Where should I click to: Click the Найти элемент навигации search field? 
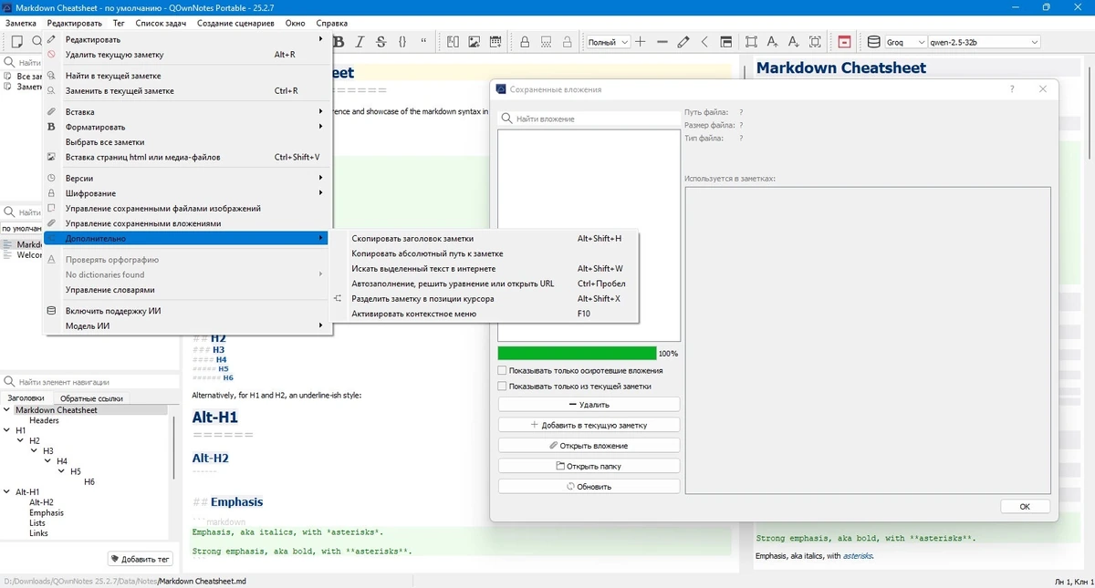[x=89, y=382]
